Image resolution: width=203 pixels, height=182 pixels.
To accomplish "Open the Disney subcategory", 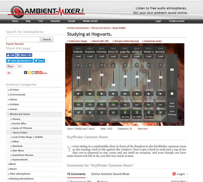I will 16,119.
